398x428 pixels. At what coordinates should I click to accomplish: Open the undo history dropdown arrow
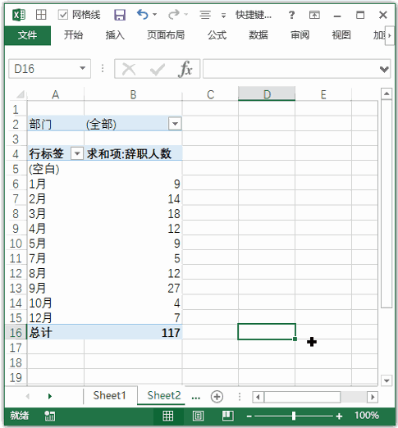pos(155,14)
